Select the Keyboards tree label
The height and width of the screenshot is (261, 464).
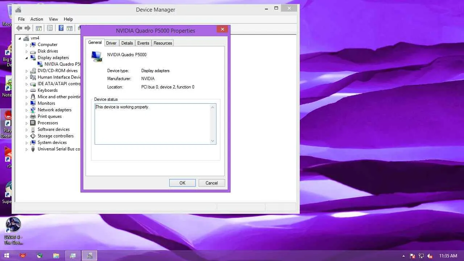pos(47,90)
